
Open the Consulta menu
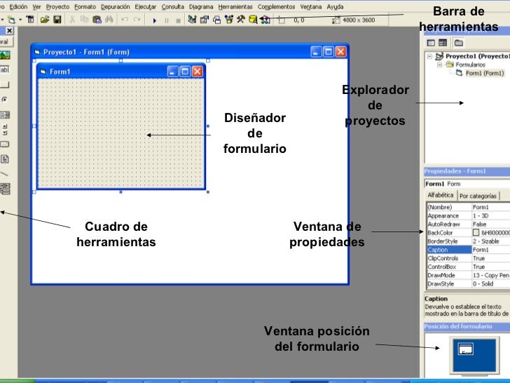coord(173,6)
